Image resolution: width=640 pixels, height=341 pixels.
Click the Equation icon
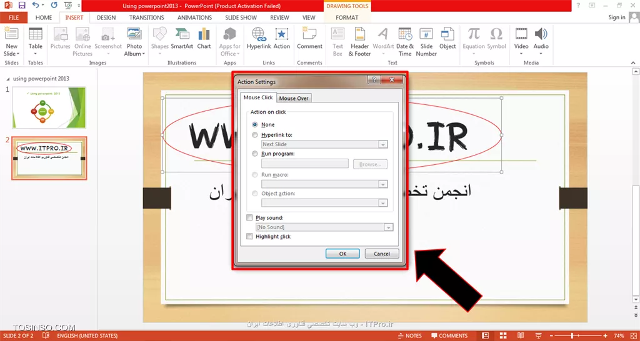click(x=474, y=34)
